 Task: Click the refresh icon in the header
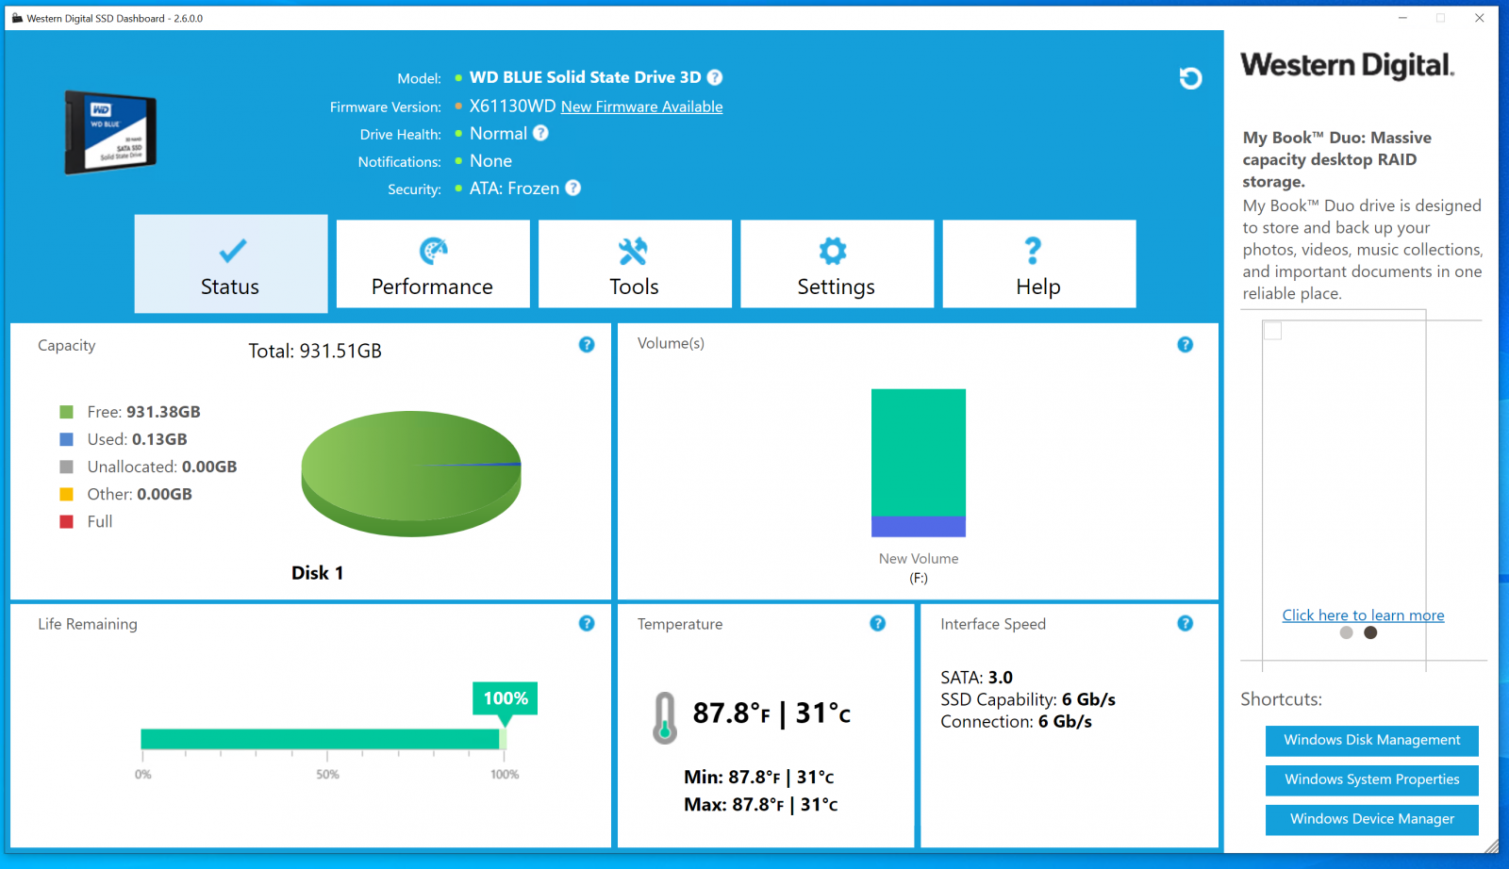tap(1190, 78)
